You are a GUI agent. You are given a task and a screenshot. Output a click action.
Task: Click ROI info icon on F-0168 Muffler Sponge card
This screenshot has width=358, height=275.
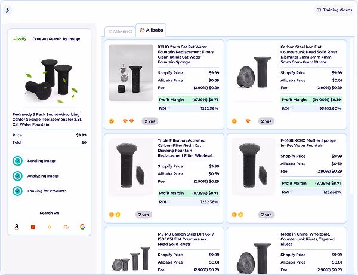click(292, 191)
